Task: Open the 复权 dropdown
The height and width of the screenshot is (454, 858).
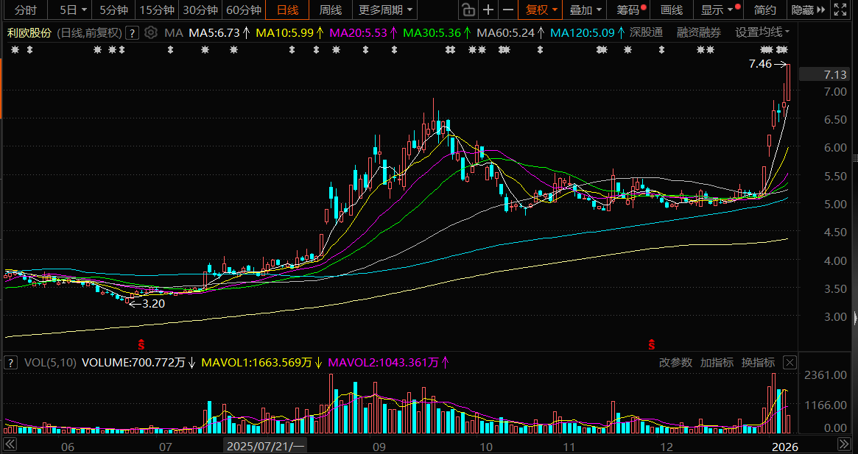Action: (x=541, y=10)
